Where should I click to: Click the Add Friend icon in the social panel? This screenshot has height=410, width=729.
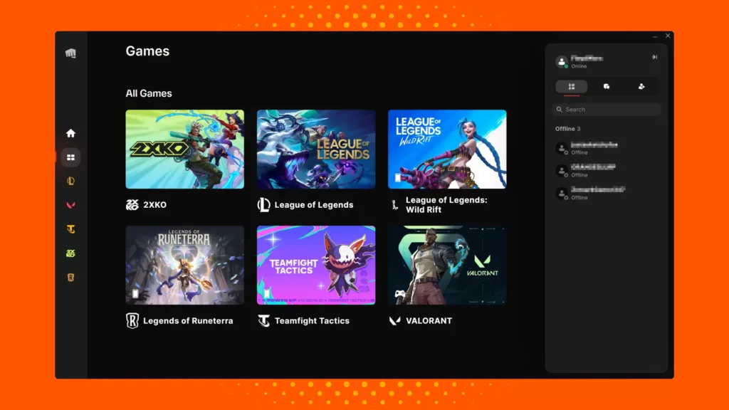tap(641, 86)
